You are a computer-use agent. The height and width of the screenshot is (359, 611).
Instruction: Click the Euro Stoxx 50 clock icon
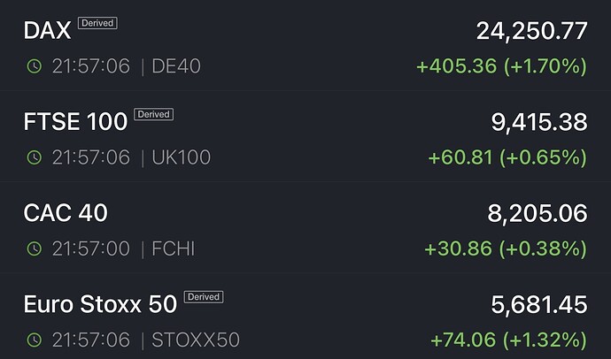click(34, 340)
